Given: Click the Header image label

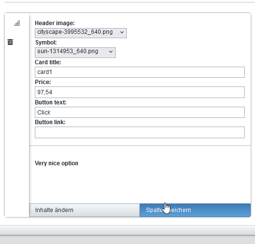Looking at the screenshot, I should [55, 23].
